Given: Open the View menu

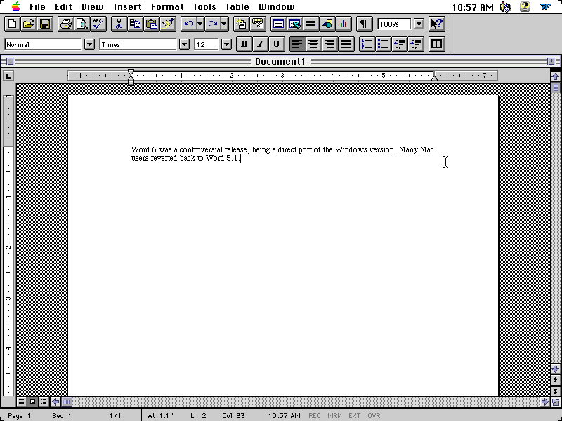Looking at the screenshot, I should [93, 6].
